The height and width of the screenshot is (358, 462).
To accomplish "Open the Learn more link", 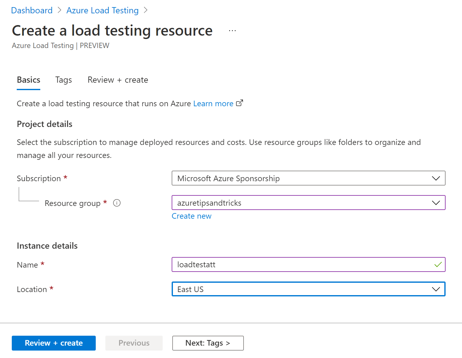I will click(213, 103).
